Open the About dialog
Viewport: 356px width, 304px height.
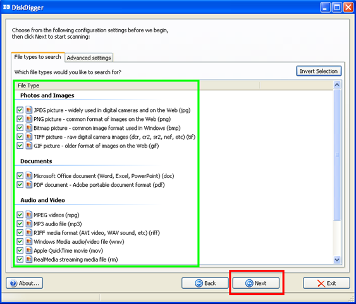[25, 283]
